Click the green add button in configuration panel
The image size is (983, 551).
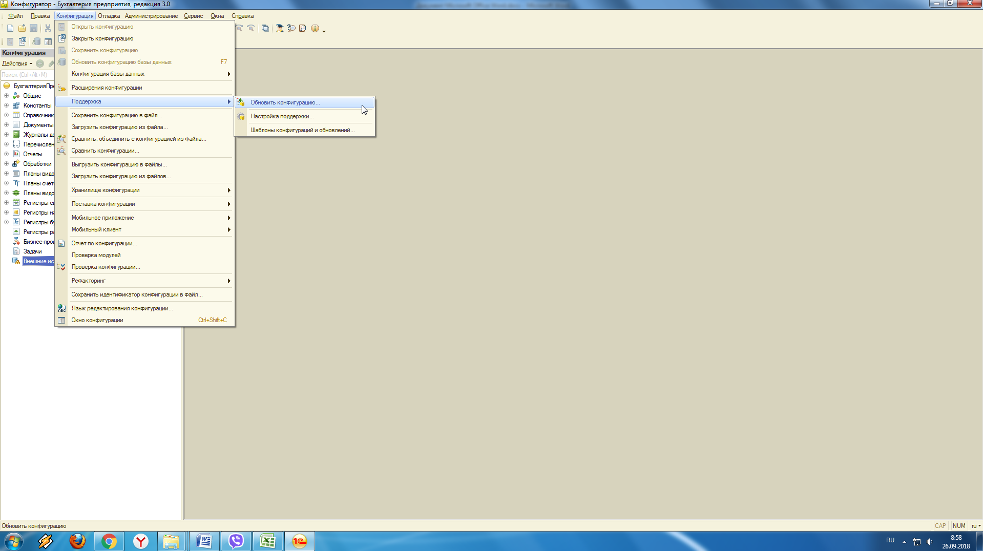[40, 63]
